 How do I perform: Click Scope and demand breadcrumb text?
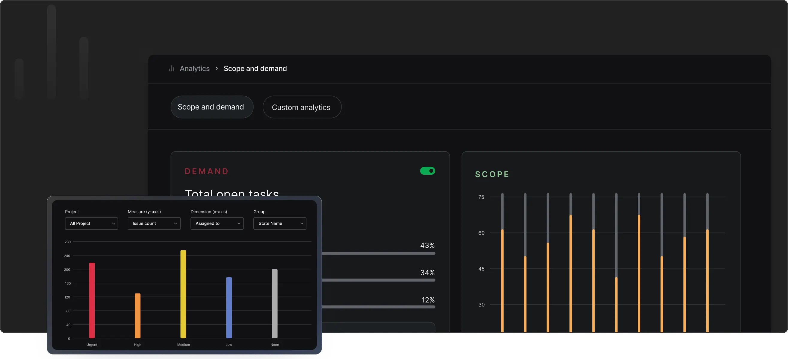pos(255,69)
